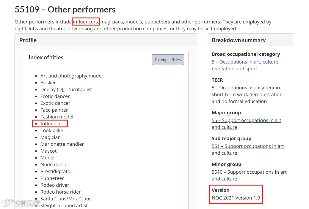Open Sub-major group 551 link
Viewport: 309px width, 209px height.
tap(247, 146)
